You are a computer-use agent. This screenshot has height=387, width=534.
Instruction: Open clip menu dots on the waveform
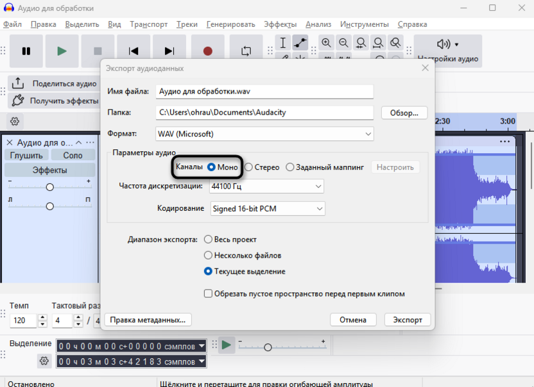point(504,142)
